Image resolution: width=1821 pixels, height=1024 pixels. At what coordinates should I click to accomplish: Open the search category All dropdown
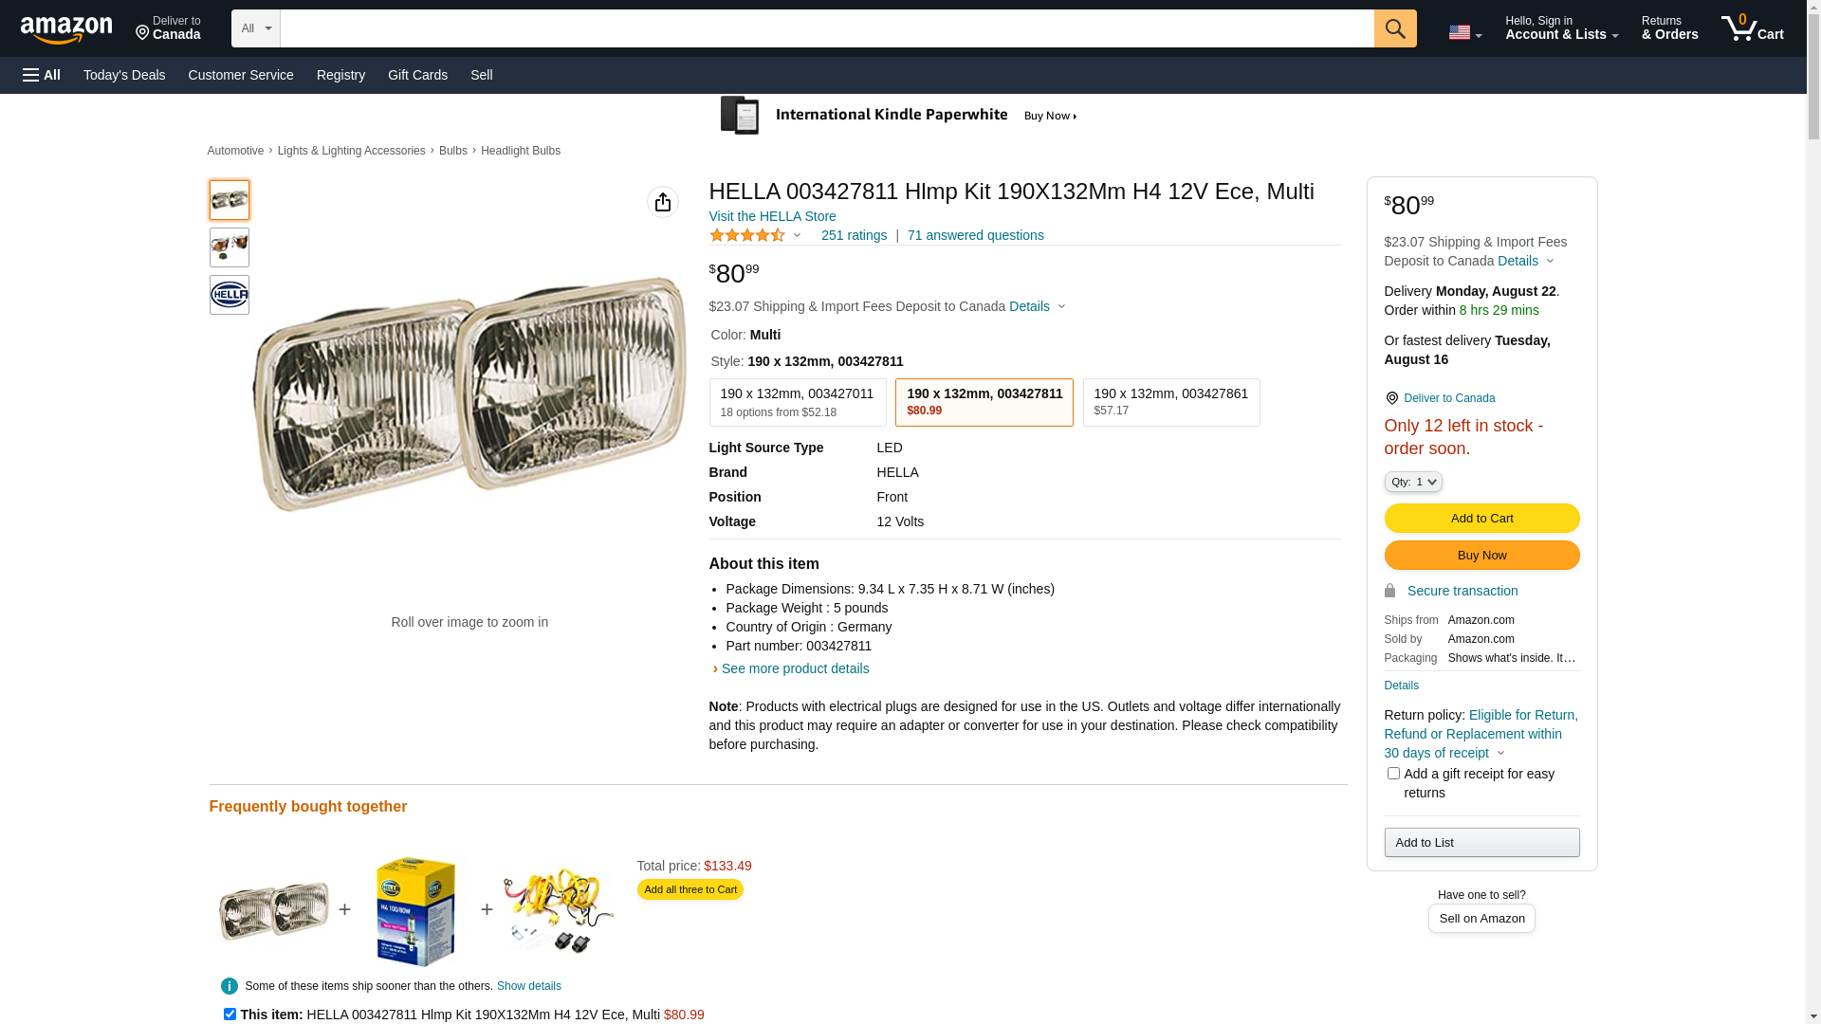(256, 28)
